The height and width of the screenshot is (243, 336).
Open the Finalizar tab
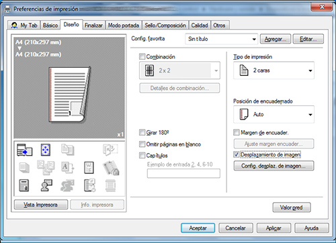click(93, 26)
